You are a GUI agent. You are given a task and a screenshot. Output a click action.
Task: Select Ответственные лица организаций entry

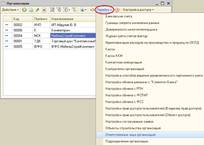[x=150, y=135]
